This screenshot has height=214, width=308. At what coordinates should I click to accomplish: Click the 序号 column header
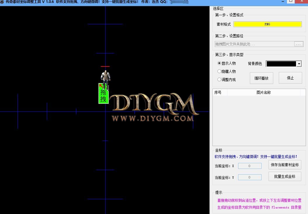pos(220,92)
